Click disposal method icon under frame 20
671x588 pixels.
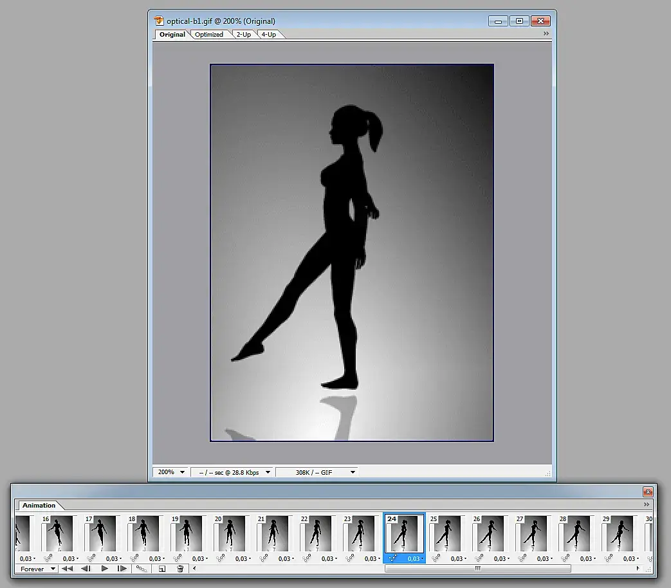coord(221,558)
